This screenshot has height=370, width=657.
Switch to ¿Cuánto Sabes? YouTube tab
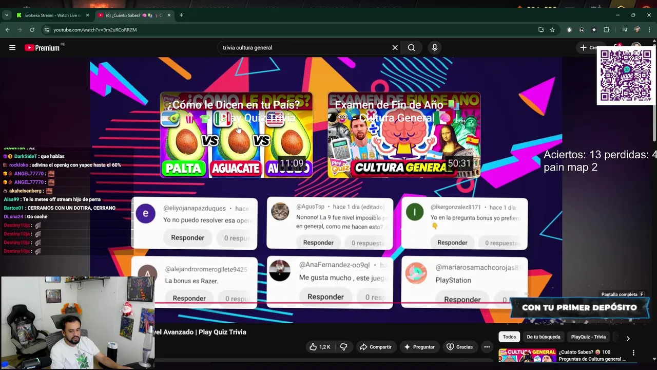pos(133,15)
